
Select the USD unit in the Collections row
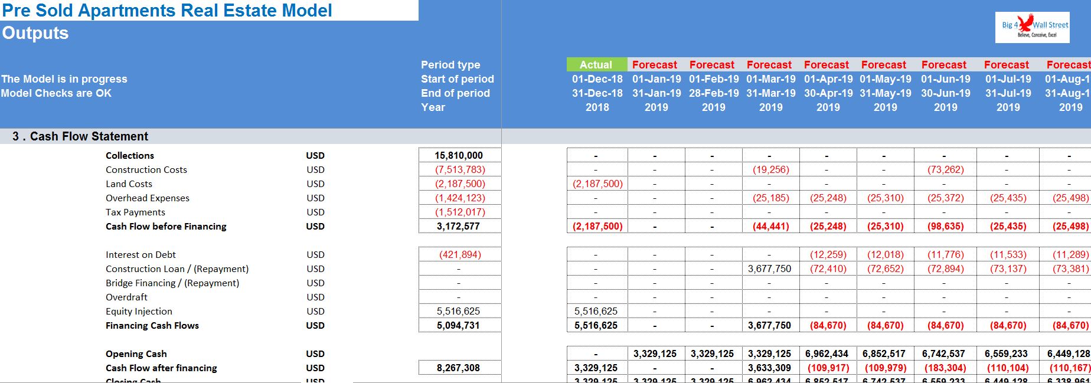click(315, 155)
